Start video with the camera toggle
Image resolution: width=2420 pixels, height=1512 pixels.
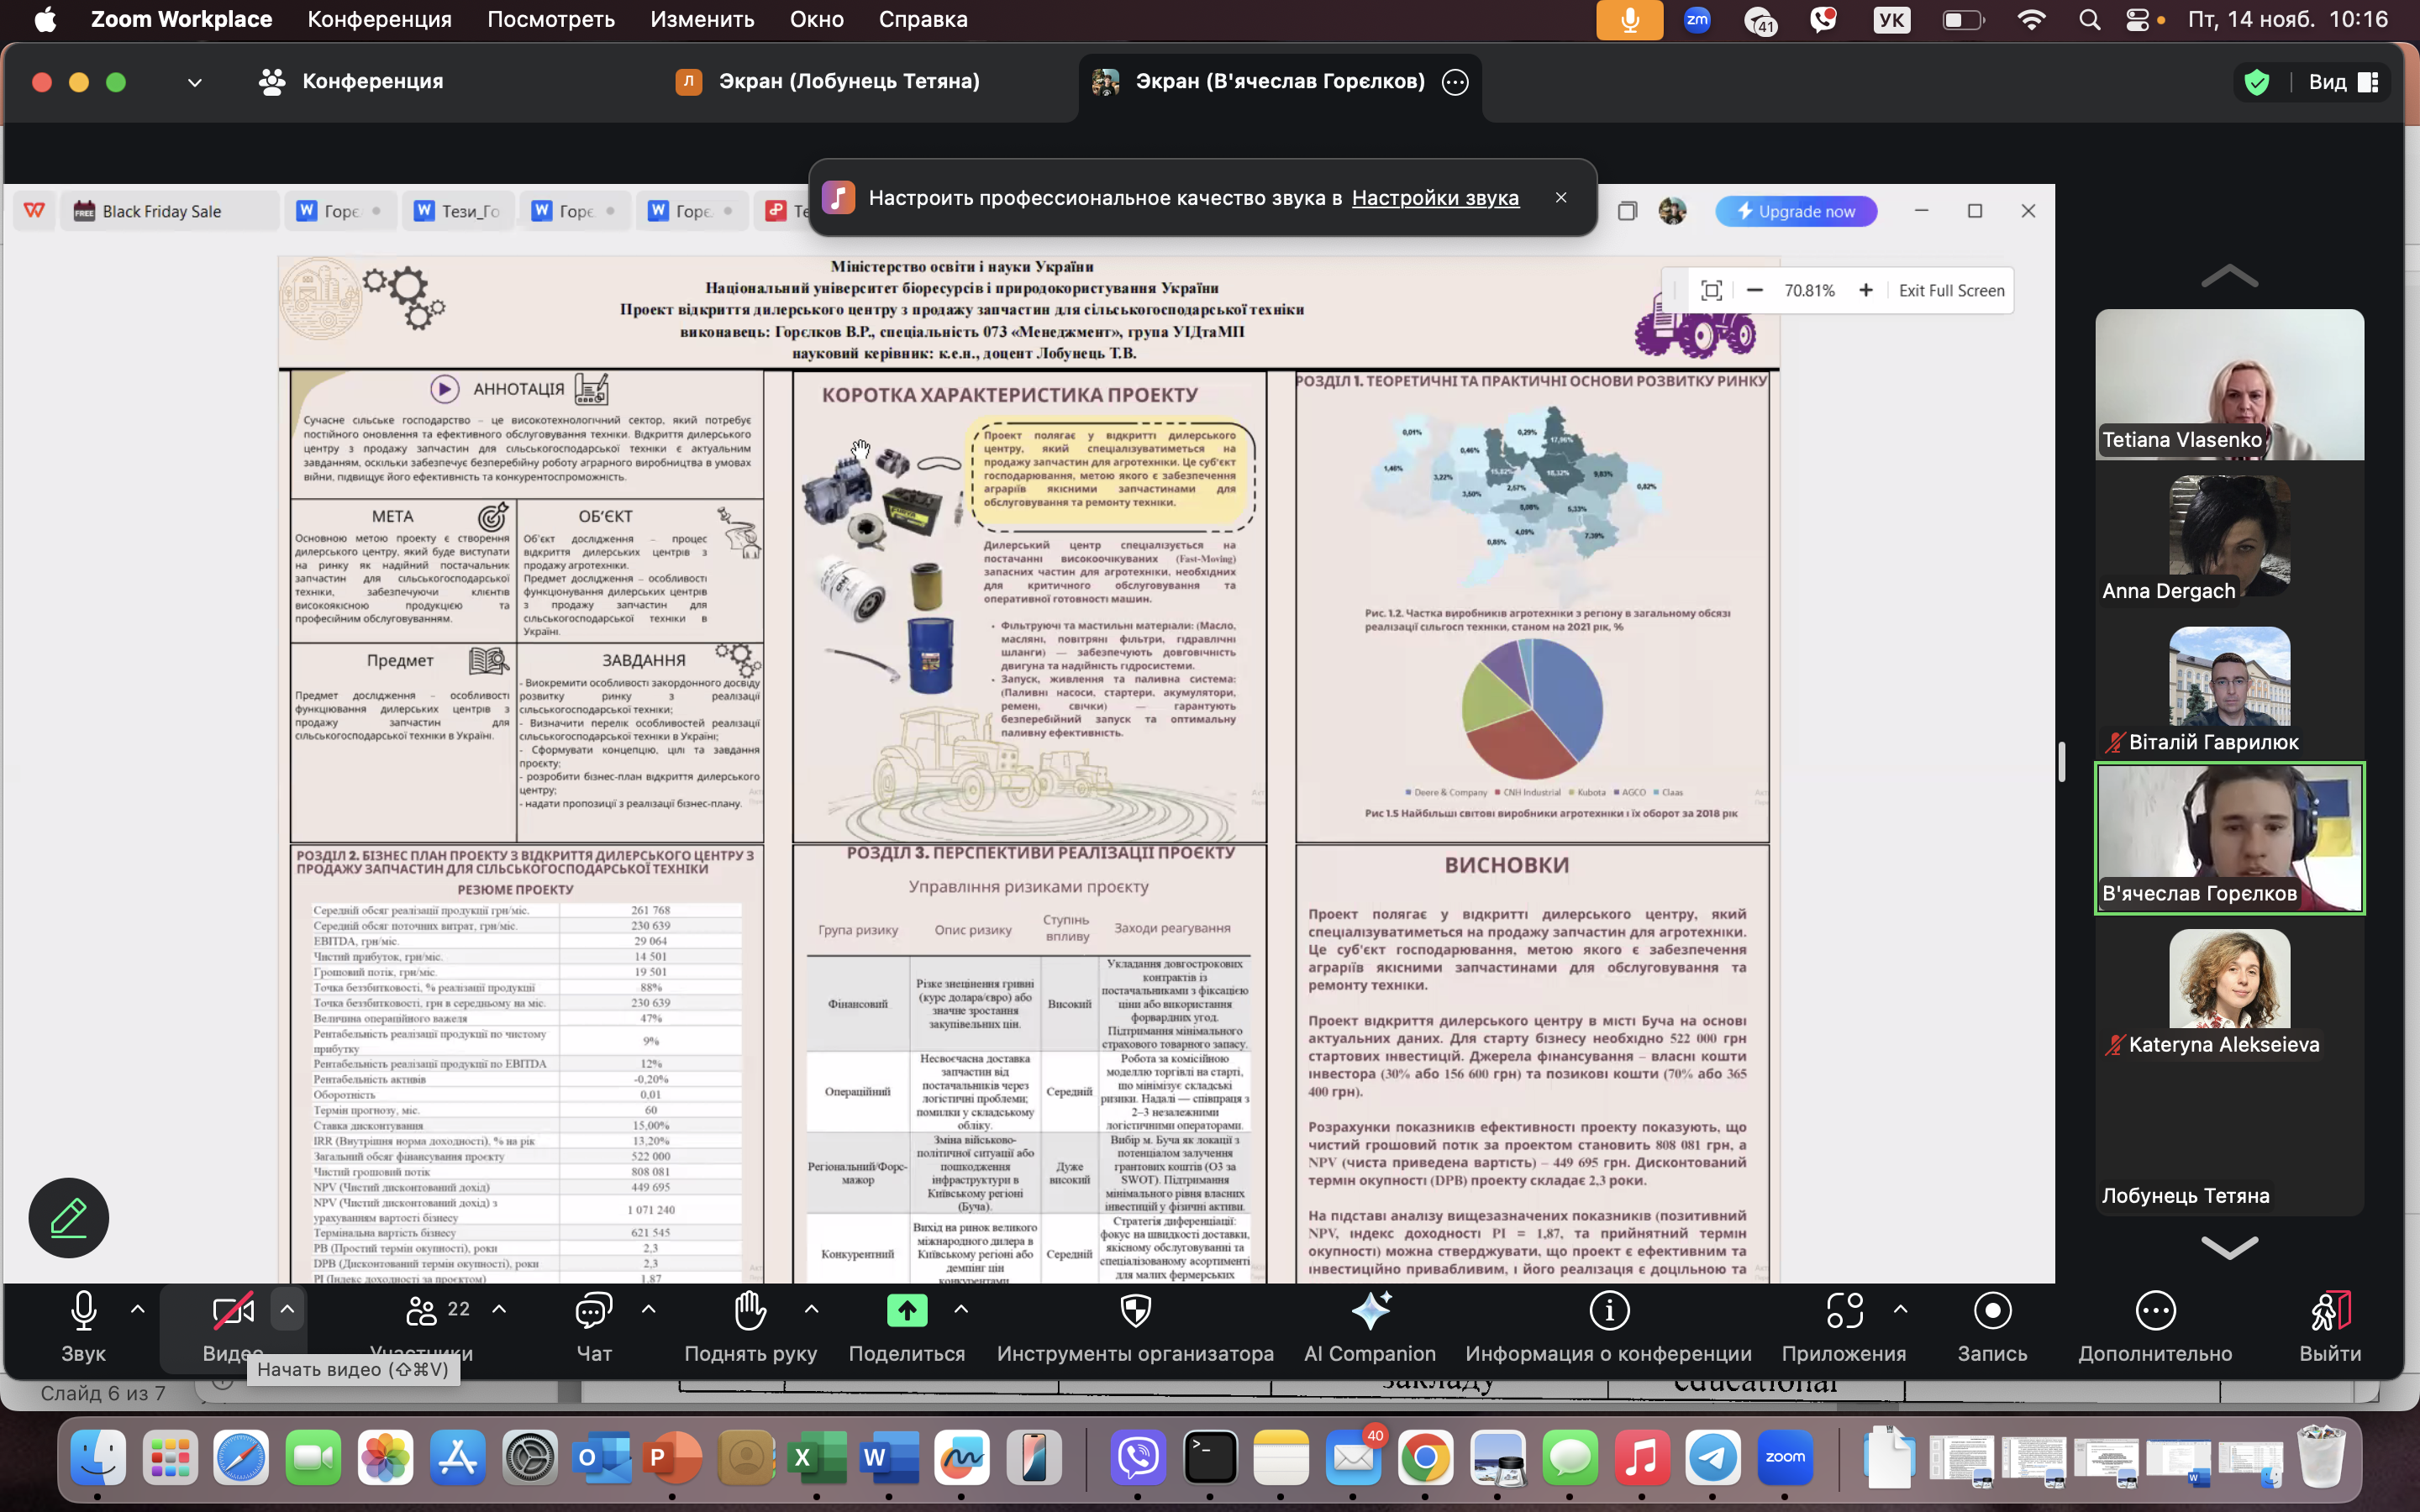click(x=232, y=1311)
